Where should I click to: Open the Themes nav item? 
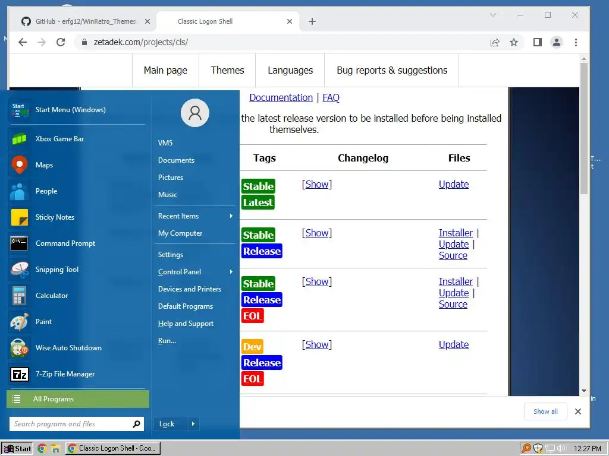[227, 70]
